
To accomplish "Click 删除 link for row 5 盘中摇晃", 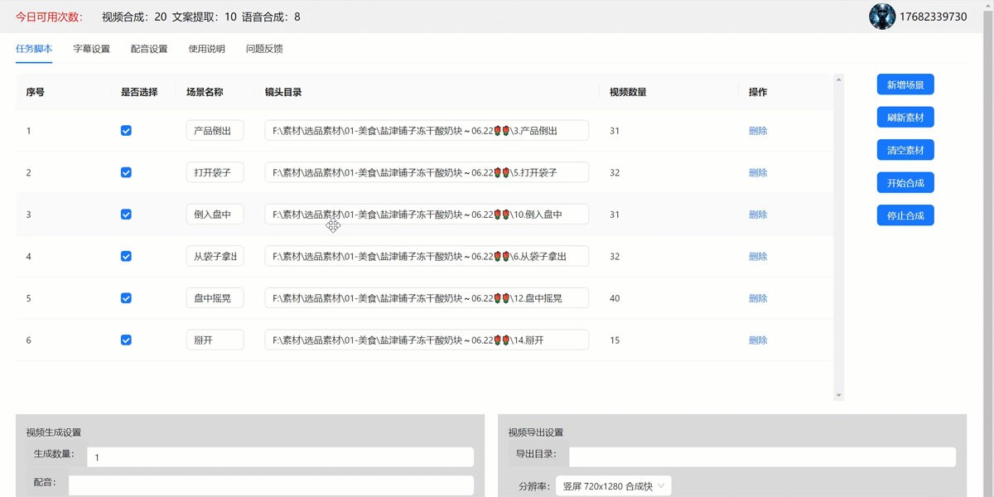I will (x=758, y=298).
